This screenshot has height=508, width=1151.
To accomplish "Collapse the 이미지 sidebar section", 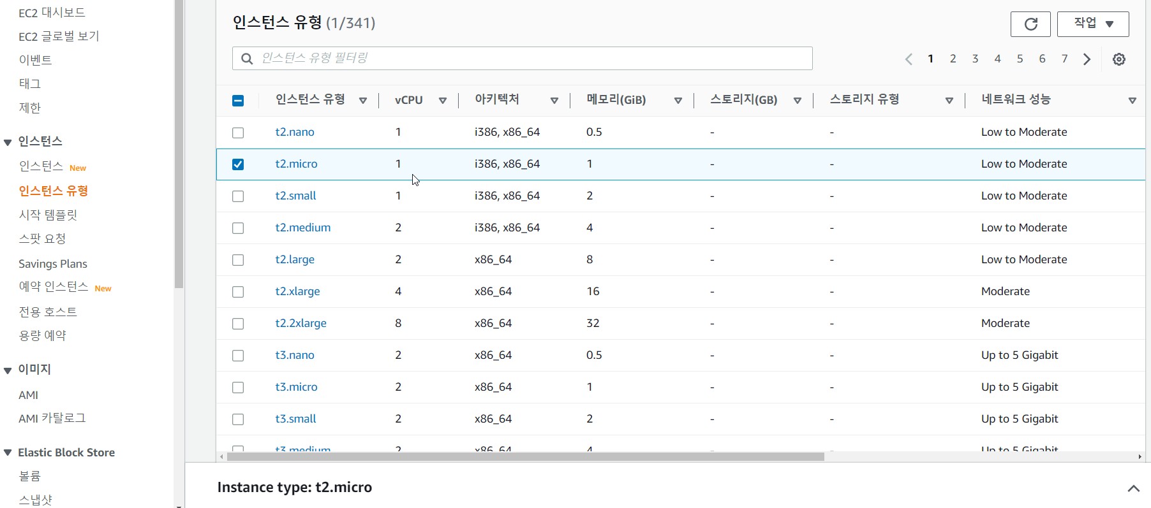I will 8,370.
